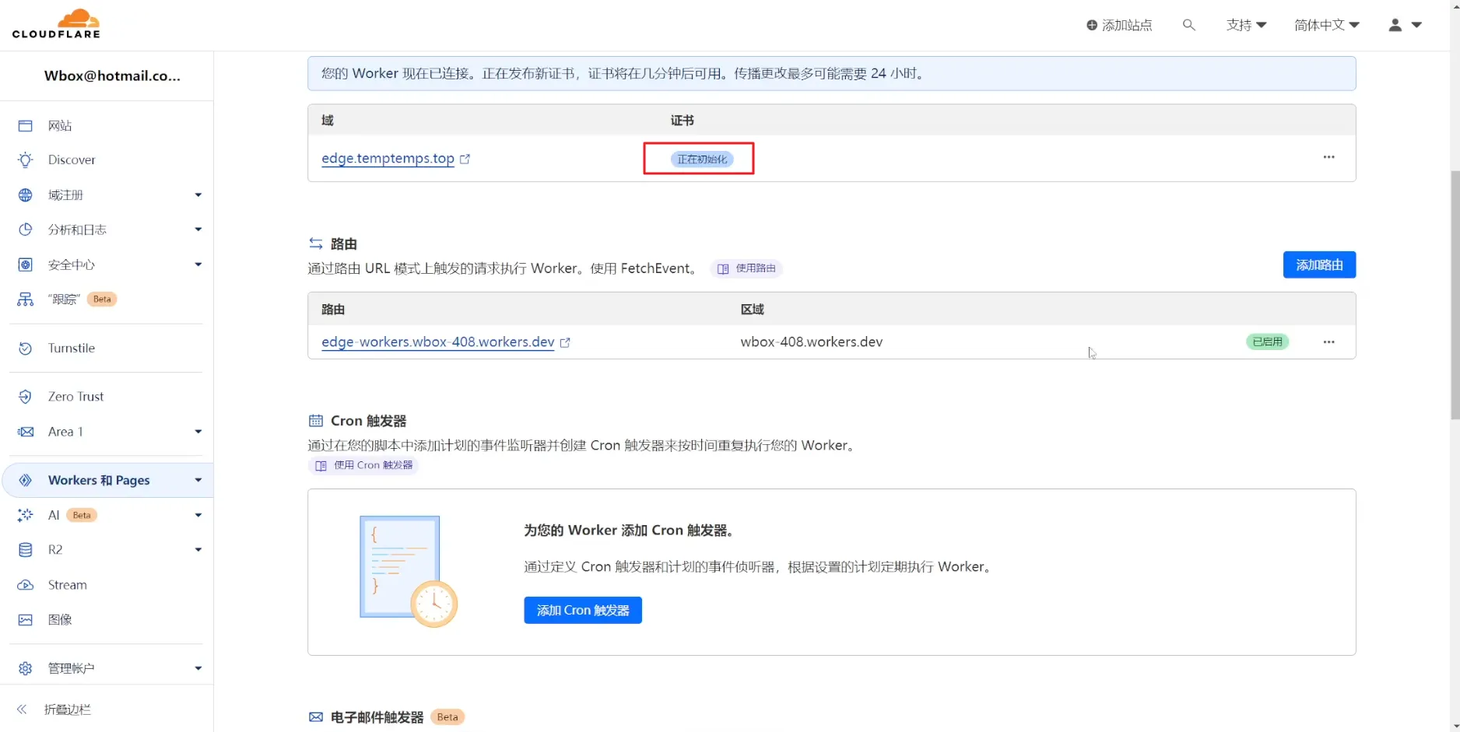Expand the 支持 dropdown
Viewport: 1460px width, 732px height.
[1246, 25]
